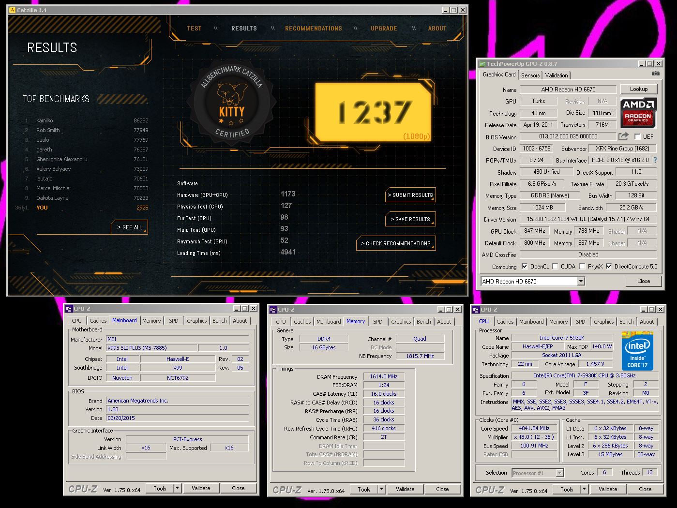
Task: Click the Loading Time value 4941
Action: pos(288,252)
